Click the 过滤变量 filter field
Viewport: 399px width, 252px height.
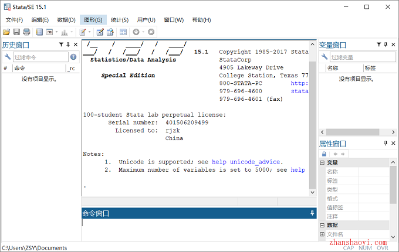tap(363, 57)
